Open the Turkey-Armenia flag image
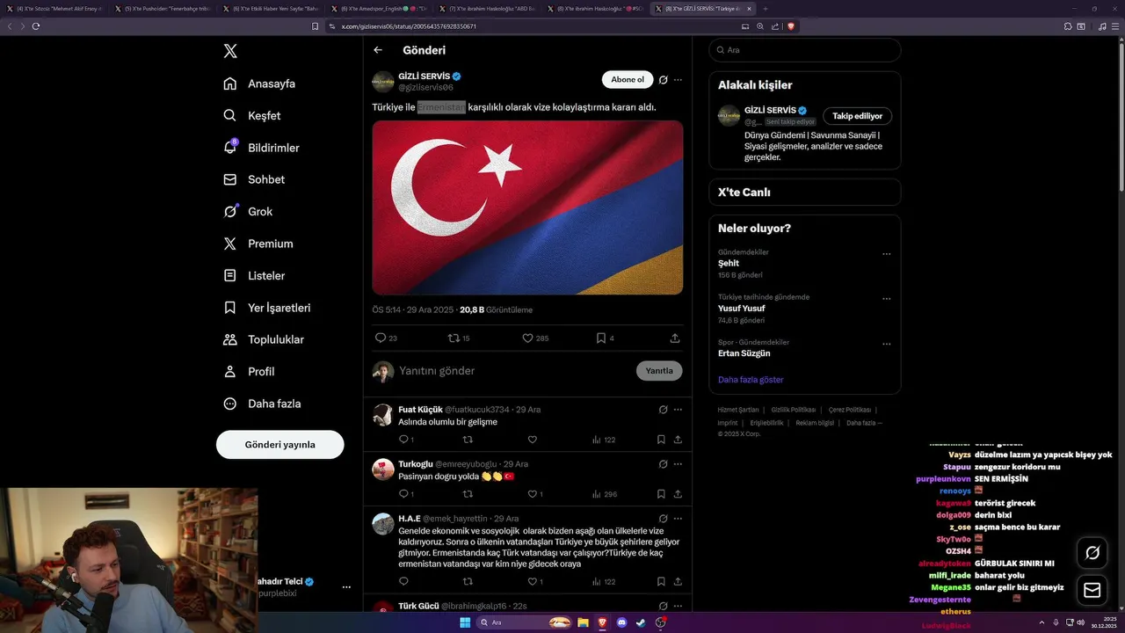The image size is (1125, 633). pyautogui.click(x=527, y=207)
